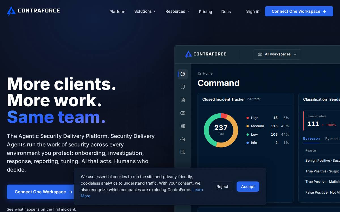Image resolution: width=340 pixels, height=212 pixels.
Task: Click the Command page heading
Action: pos(218,83)
